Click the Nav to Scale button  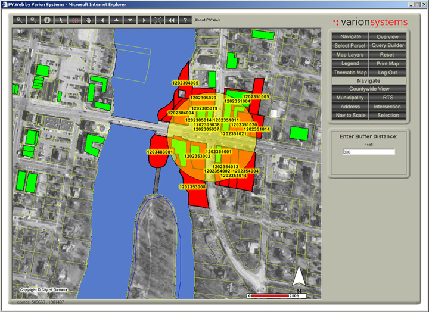350,116
